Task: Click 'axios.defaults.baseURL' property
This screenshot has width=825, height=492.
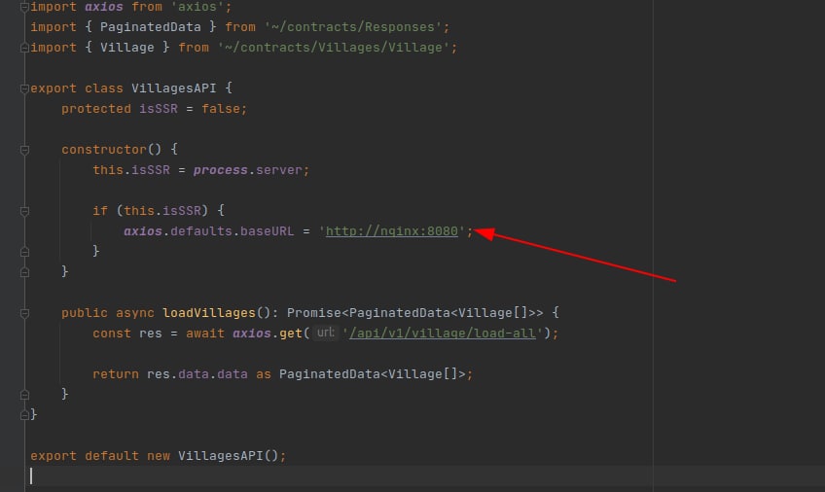Action: [x=209, y=231]
